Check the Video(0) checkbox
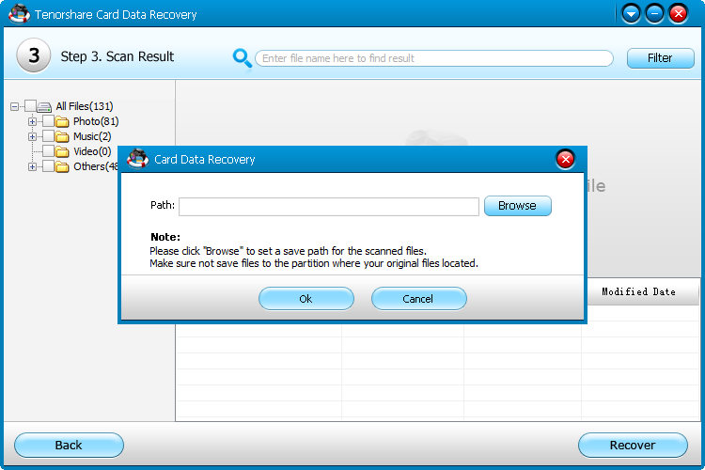 (48, 151)
